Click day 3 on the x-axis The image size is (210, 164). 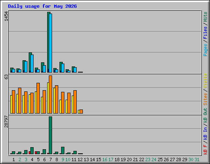pos(26,159)
